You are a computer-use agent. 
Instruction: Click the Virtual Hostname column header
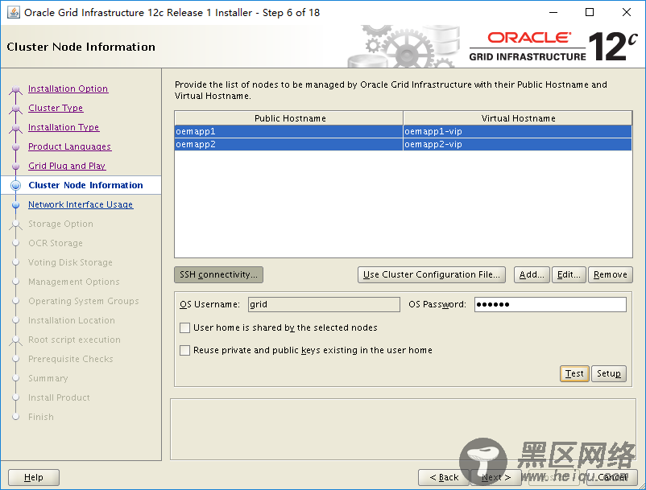pos(518,118)
